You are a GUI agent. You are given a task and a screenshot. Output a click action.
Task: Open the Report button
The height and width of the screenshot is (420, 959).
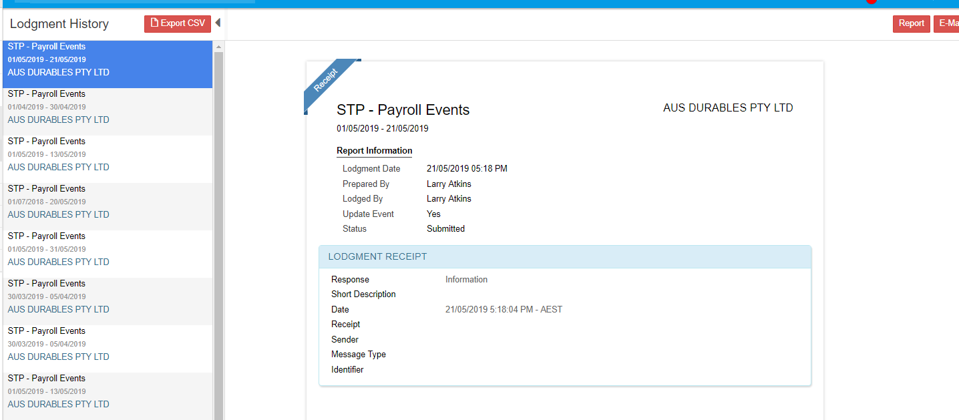click(911, 23)
